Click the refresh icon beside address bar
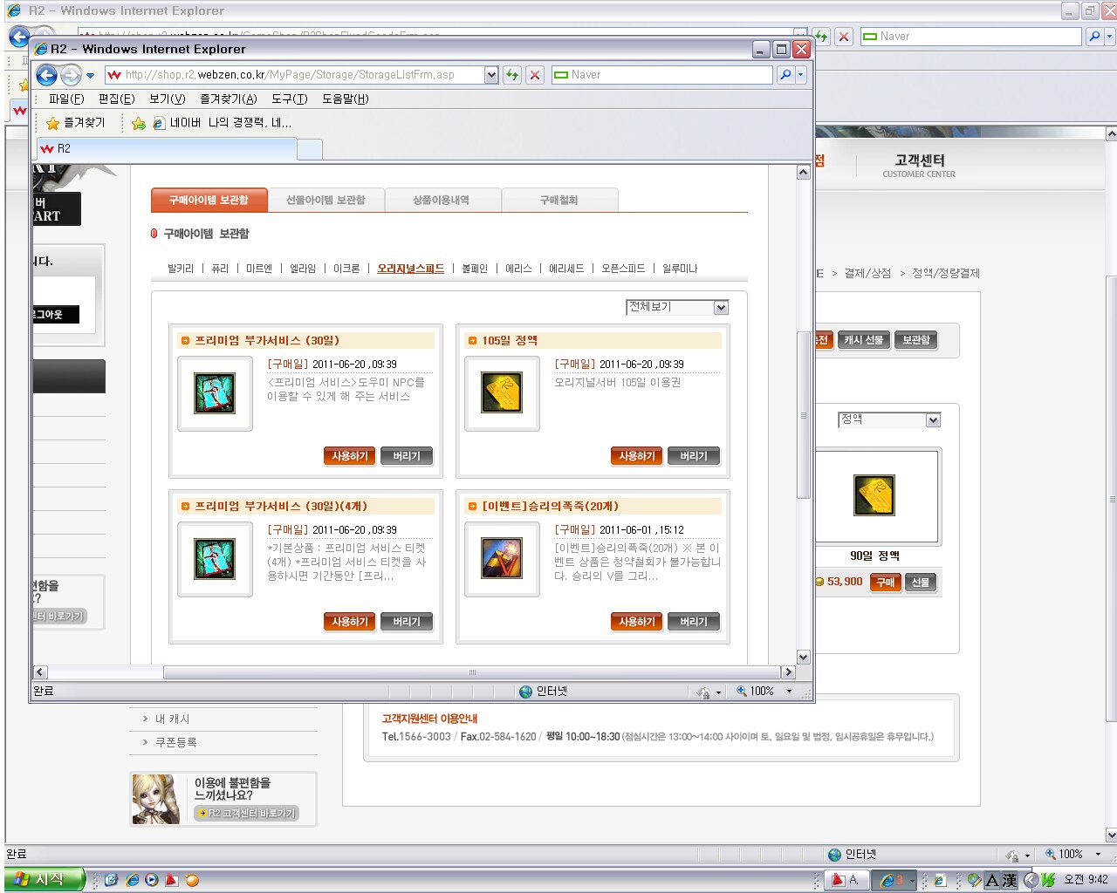The width and height of the screenshot is (1117, 893). click(x=512, y=75)
